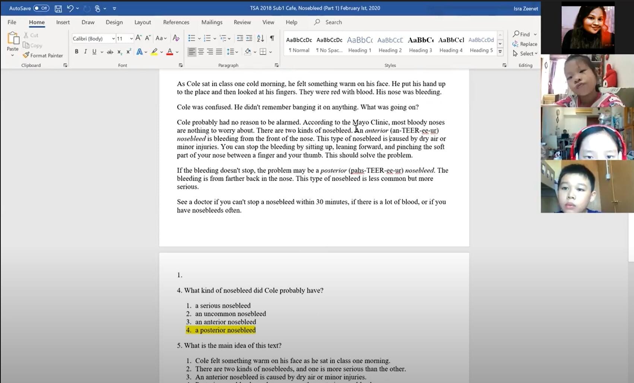This screenshot has width=634, height=383.
Task: Toggle the AutoSave switch
Action: [x=41, y=8]
